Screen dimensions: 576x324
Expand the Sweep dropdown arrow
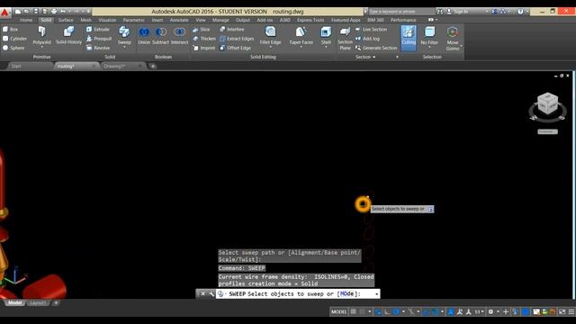pyautogui.click(x=124, y=48)
